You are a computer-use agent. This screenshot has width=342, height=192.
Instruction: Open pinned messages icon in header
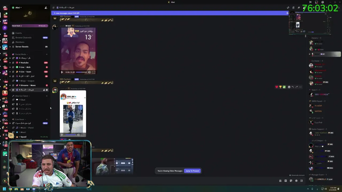[299, 7]
